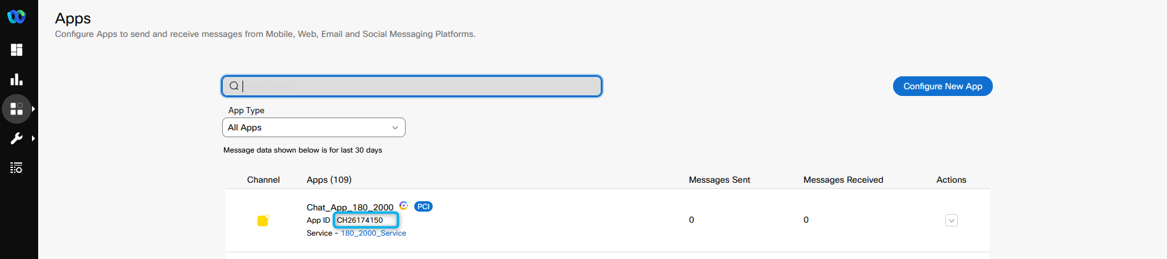Click the Webex logo in the sidebar
This screenshot has width=1167, height=259.
[x=17, y=17]
